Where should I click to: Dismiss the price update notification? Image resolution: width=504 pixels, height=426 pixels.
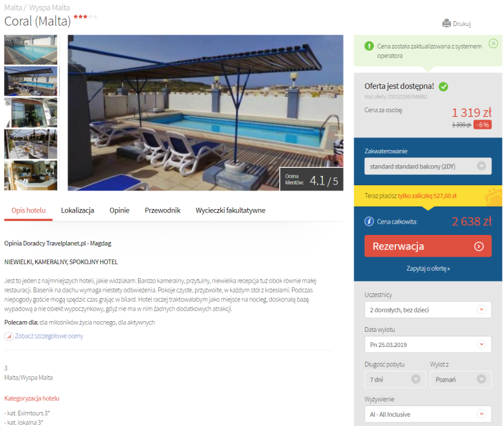[493, 43]
